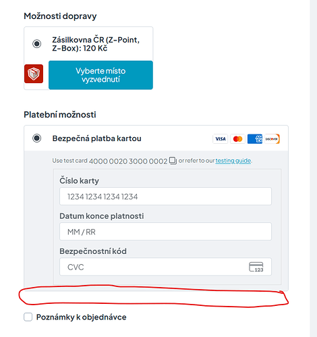This screenshot has width=317, height=337.
Task: Click the Bezpečná platba kartou label
Action: (x=97, y=138)
